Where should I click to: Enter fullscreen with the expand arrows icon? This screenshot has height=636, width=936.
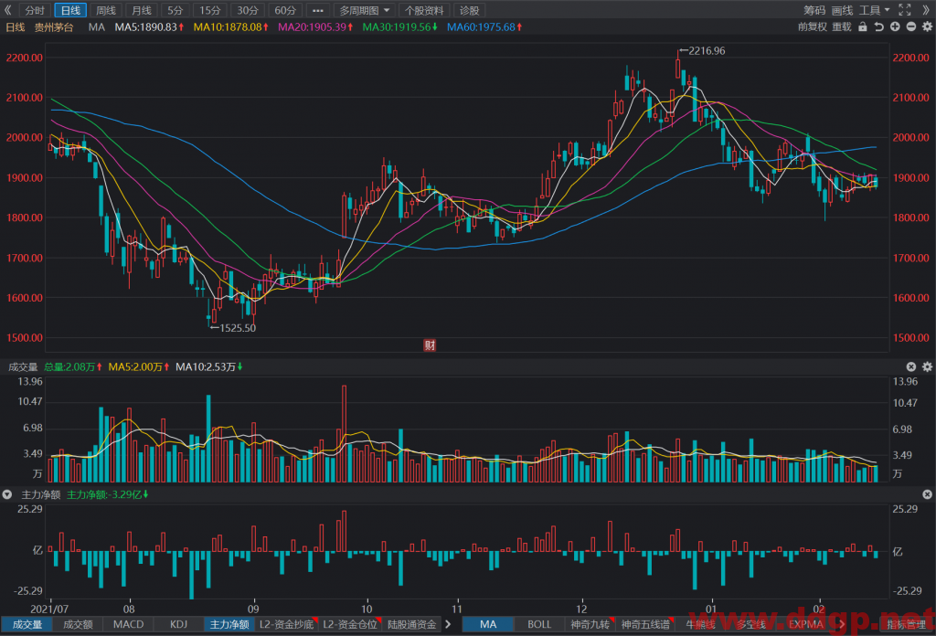[905, 10]
